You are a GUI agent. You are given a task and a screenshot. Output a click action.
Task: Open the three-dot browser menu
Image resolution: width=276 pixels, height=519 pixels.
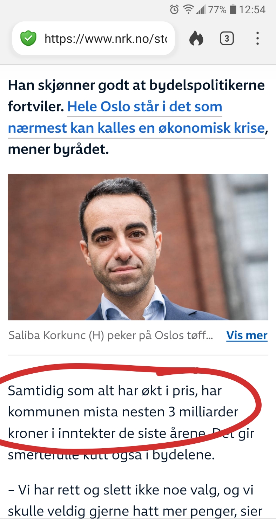257,39
